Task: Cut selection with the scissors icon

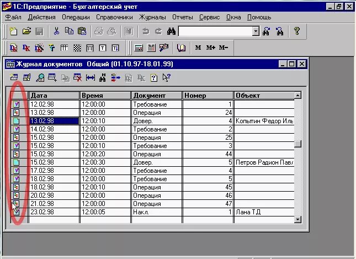Action: click(x=56, y=31)
